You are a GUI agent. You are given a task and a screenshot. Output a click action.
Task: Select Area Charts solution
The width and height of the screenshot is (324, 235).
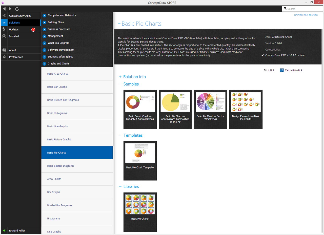click(77, 179)
